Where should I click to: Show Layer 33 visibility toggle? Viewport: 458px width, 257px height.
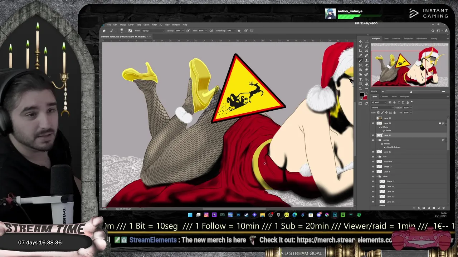373,118
